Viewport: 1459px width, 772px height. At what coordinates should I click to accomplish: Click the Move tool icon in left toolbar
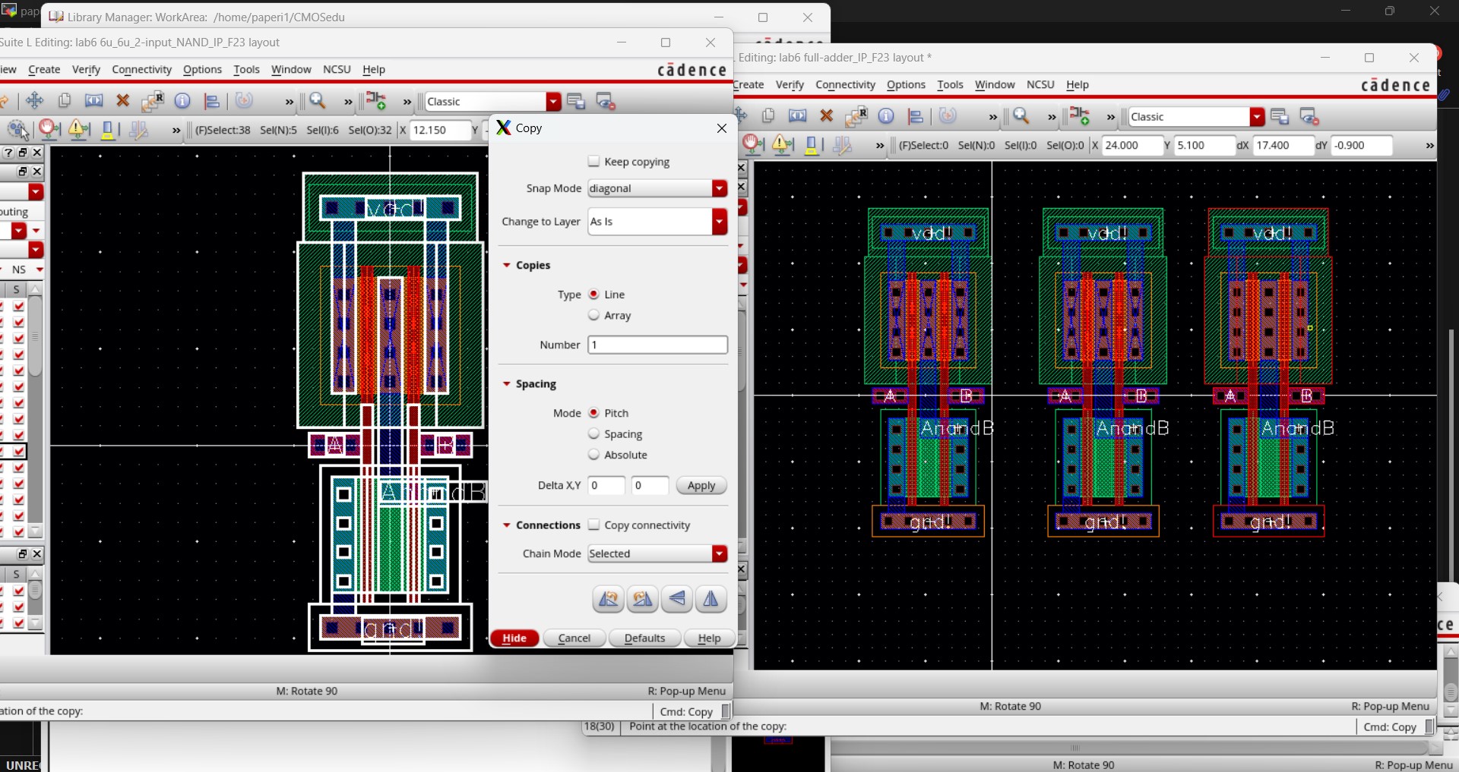pyautogui.click(x=34, y=101)
